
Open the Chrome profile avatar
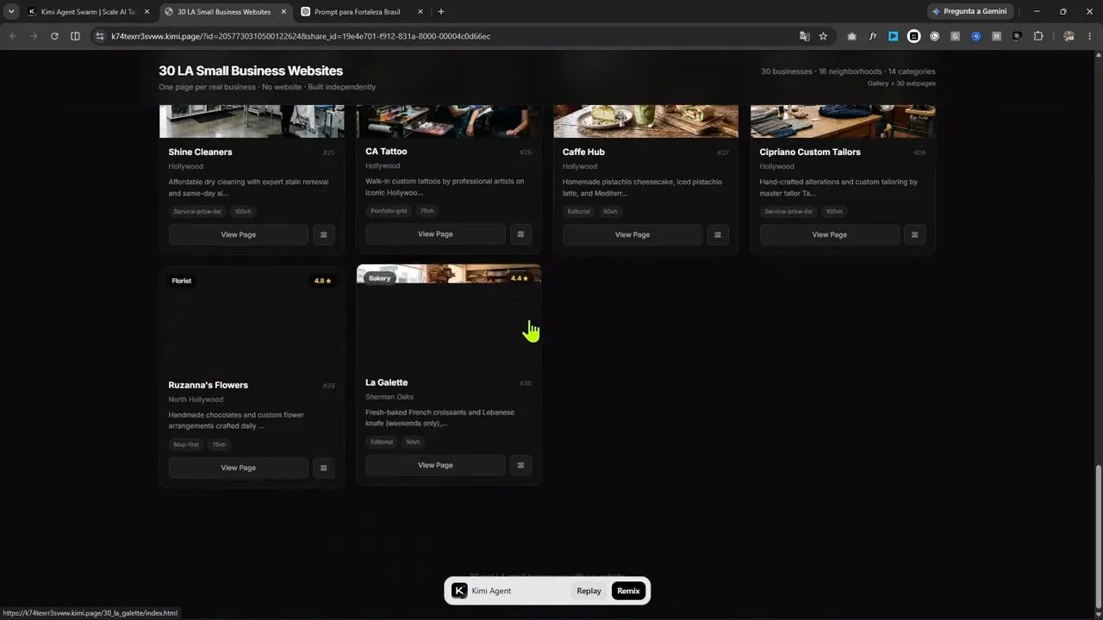pos(1069,36)
